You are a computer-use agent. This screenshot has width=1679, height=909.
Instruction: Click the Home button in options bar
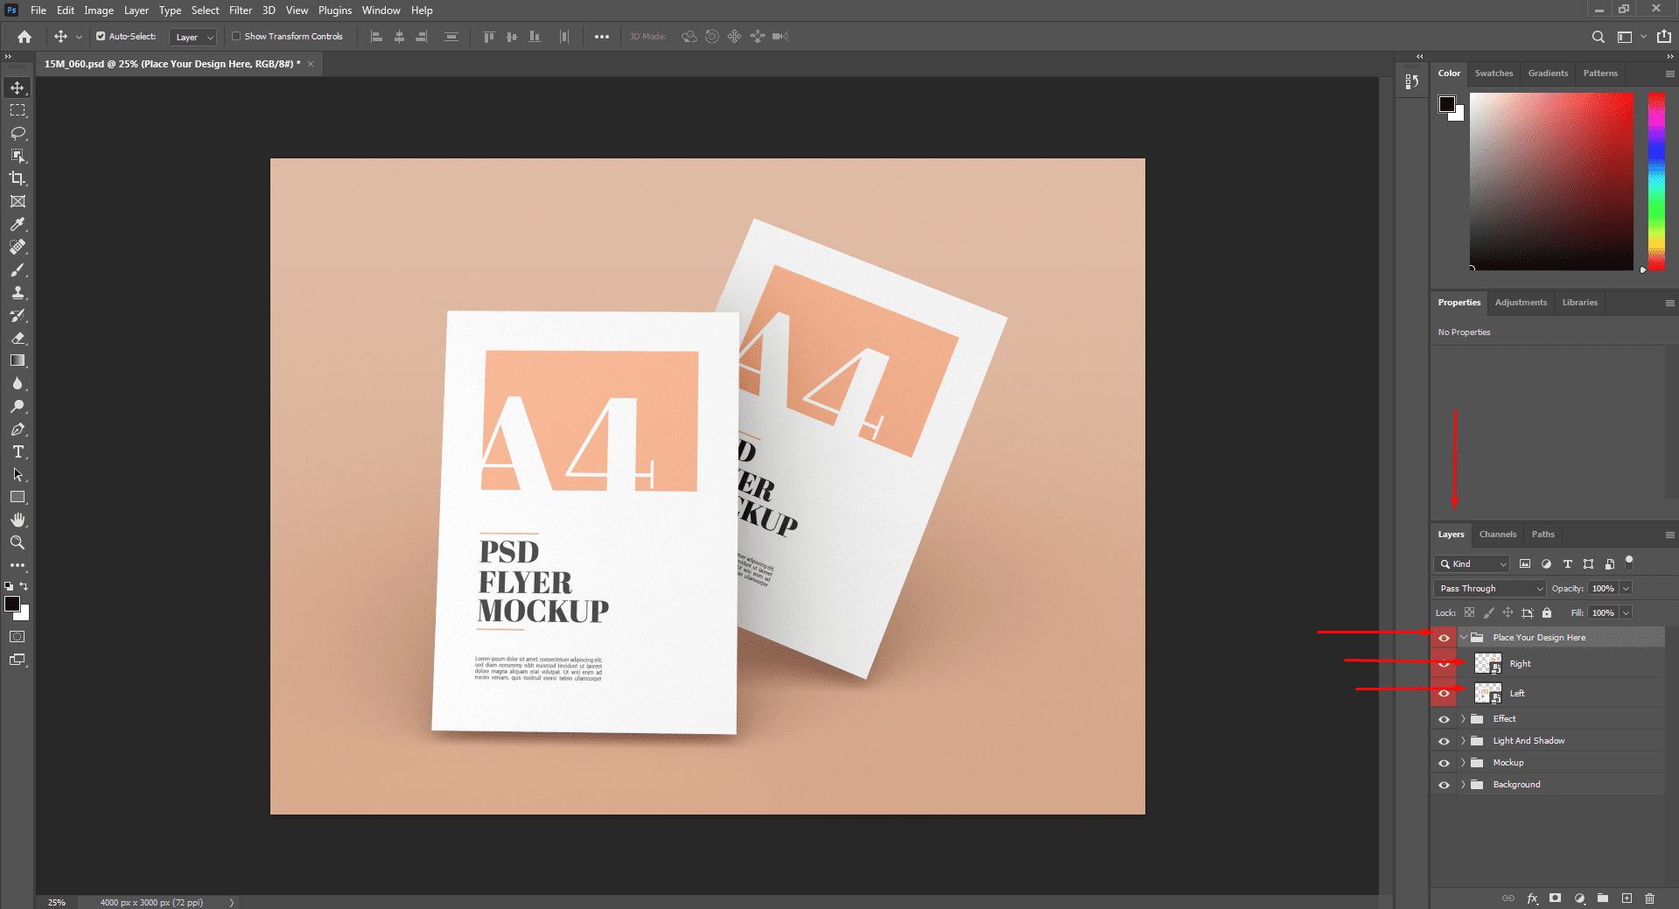[24, 37]
